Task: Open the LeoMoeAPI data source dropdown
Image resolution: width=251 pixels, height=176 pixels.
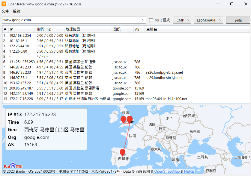Action: point(208,20)
